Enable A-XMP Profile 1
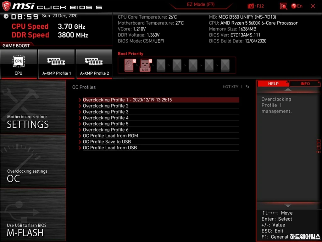The height and width of the screenshot is (242, 322). coord(57,64)
